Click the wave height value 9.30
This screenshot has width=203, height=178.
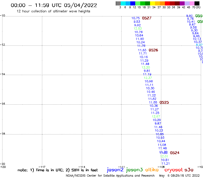(194, 30)
